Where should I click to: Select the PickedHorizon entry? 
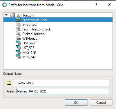point(33,34)
